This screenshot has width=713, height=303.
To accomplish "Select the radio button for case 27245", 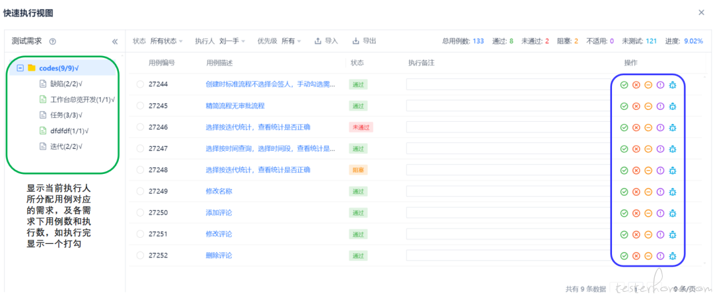I will coord(140,105).
